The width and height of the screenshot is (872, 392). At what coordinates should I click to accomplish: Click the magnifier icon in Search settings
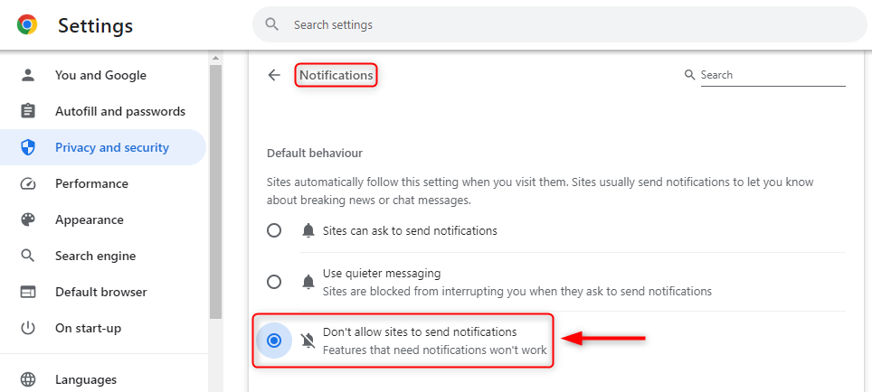(x=272, y=24)
